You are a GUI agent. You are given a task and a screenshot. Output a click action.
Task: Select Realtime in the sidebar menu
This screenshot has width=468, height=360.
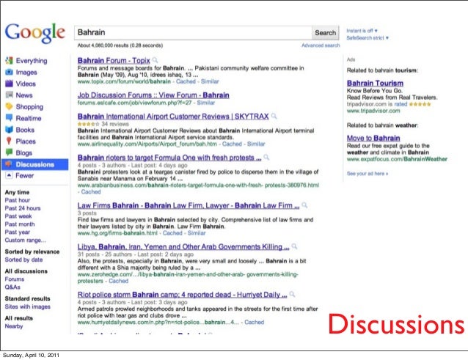29,118
